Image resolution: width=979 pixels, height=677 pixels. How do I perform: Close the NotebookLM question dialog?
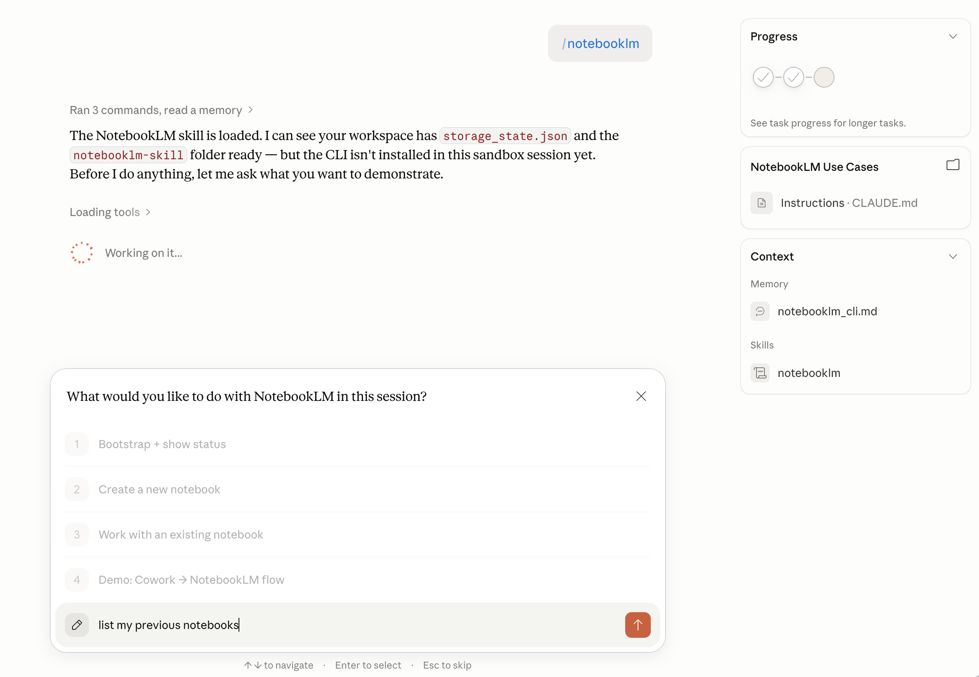pos(641,396)
